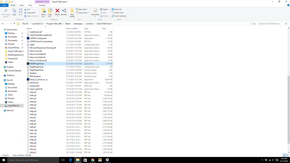The height and width of the screenshot is (163, 290).
Task: Go up one folder level
Action: pos(14,24)
